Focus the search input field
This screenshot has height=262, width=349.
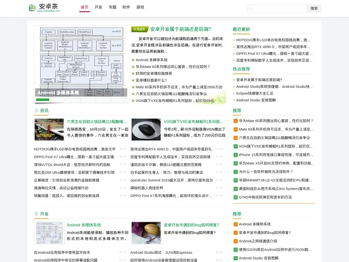[x=277, y=8]
